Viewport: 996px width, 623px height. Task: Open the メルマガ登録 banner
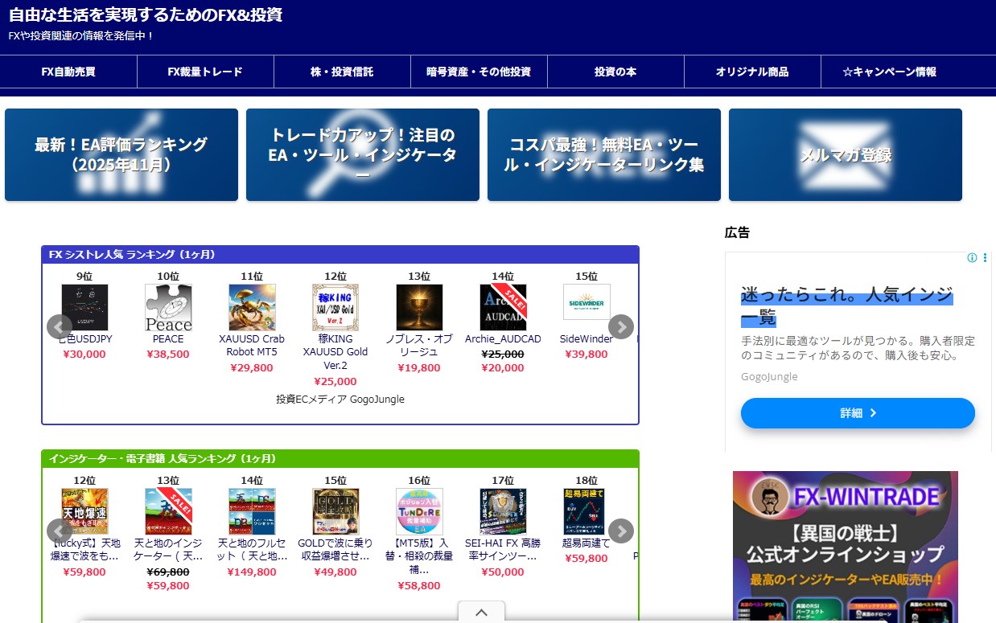845,155
